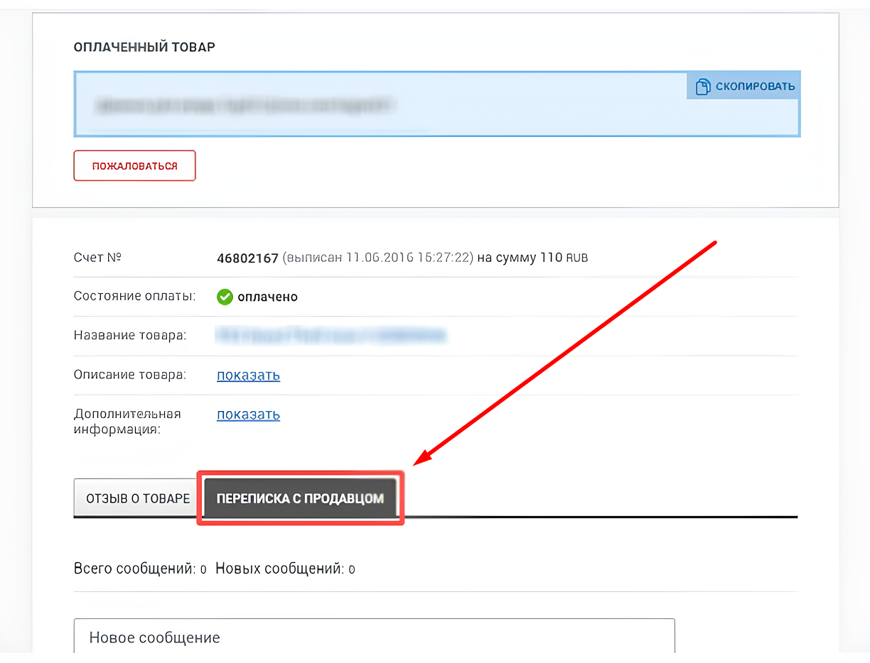Open the ПЕРЕПИСКА С ПРОДАВЦОМ tab
The image size is (870, 663).
click(x=300, y=498)
